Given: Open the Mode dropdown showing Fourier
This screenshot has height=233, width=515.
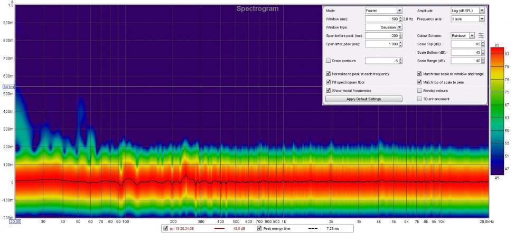Looking at the screenshot, I should [383, 11].
